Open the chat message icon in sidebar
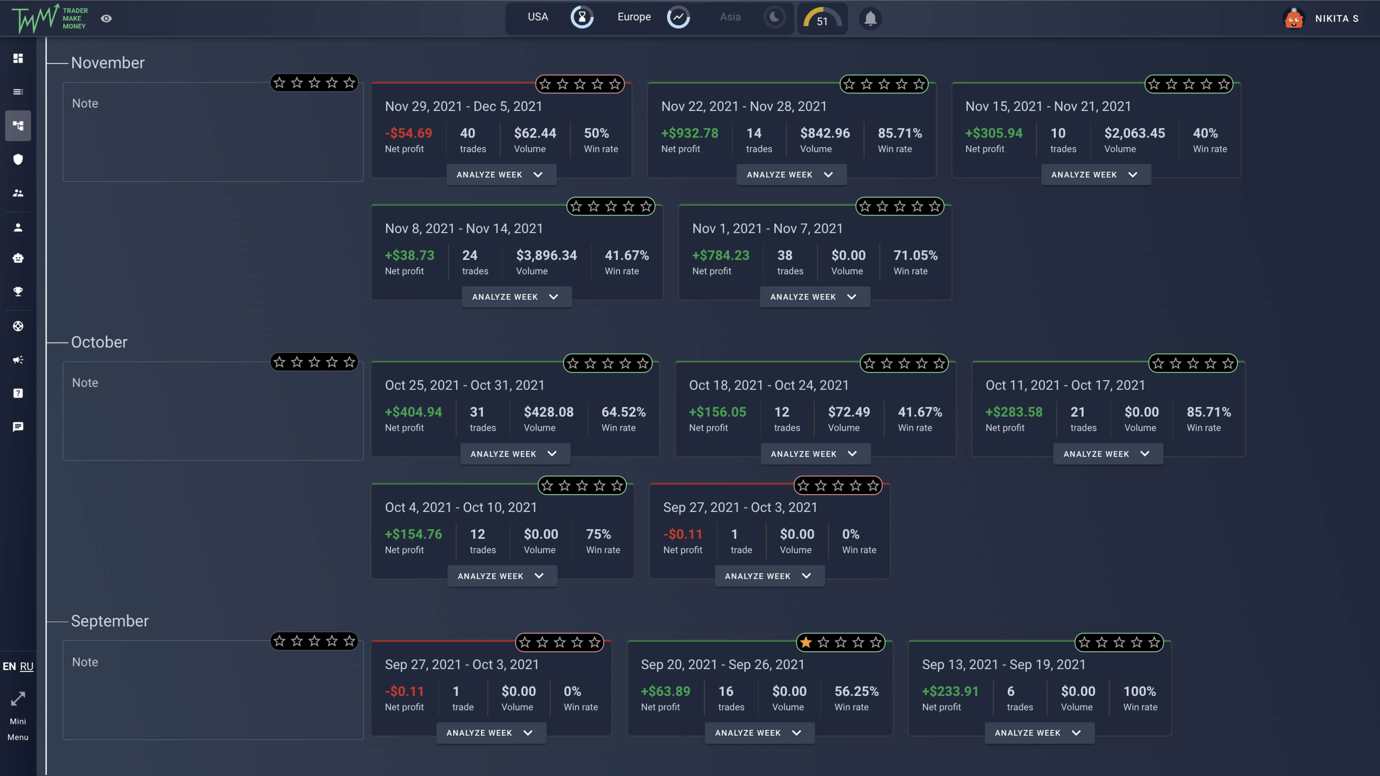 [x=18, y=427]
